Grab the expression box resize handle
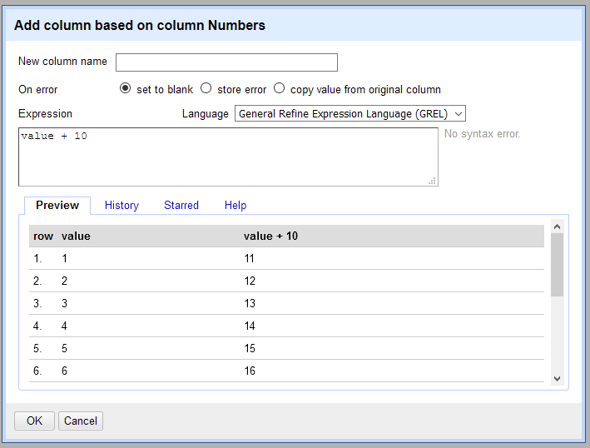Screen dimensions: 590x448 433,181
